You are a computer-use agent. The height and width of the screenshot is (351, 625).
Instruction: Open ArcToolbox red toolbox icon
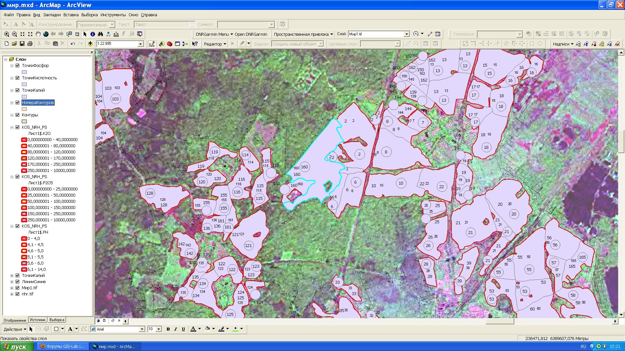[x=170, y=44]
